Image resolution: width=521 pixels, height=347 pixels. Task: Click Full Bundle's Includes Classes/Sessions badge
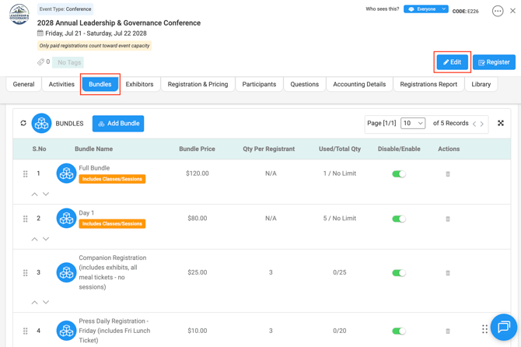(x=112, y=179)
